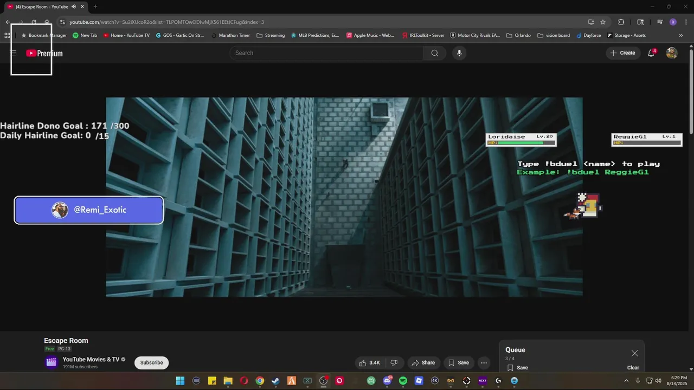Open Discord from the taskbar

tap(387, 381)
